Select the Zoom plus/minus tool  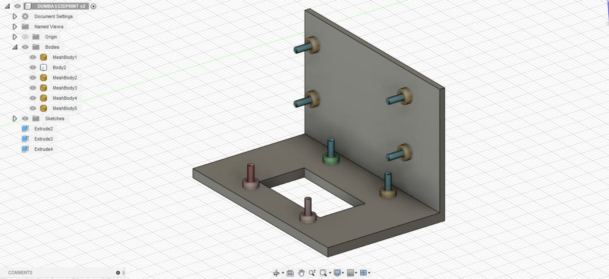click(x=312, y=273)
